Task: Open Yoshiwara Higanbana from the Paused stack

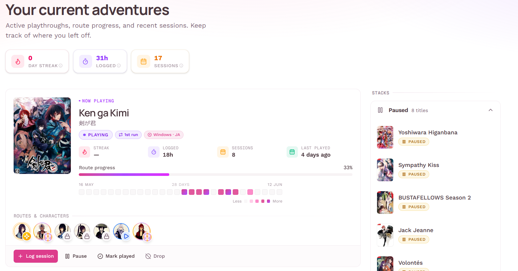Action: click(x=428, y=132)
